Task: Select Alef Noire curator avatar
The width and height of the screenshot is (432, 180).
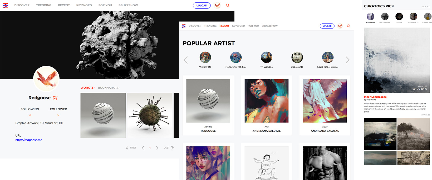Action: (x=370, y=17)
